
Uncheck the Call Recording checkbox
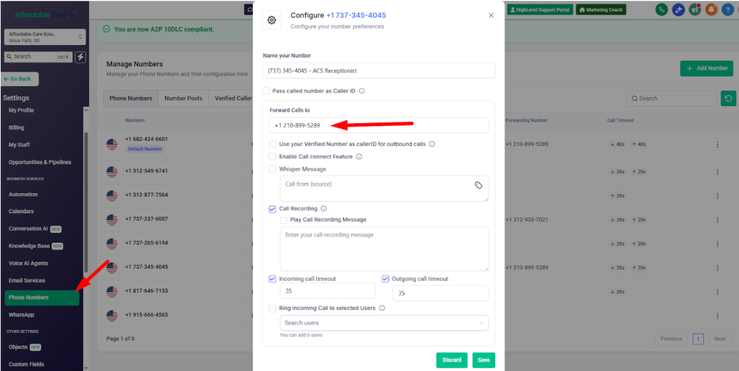pyautogui.click(x=273, y=209)
